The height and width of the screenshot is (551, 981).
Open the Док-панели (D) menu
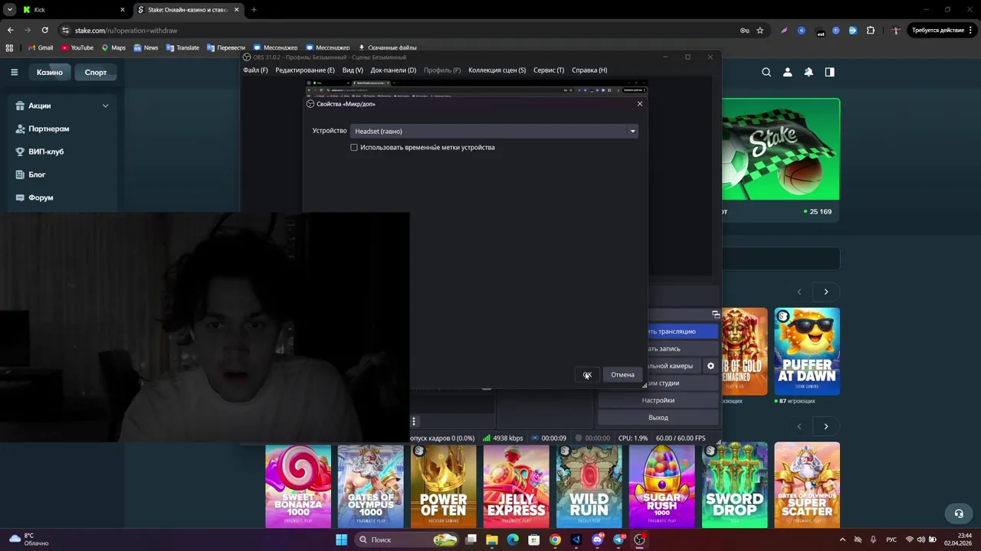(393, 70)
